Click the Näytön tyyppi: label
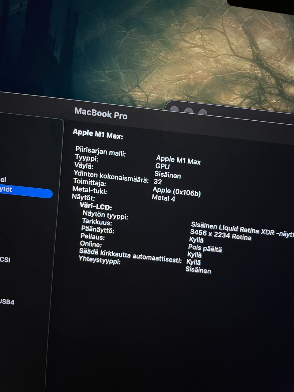 coord(105,215)
